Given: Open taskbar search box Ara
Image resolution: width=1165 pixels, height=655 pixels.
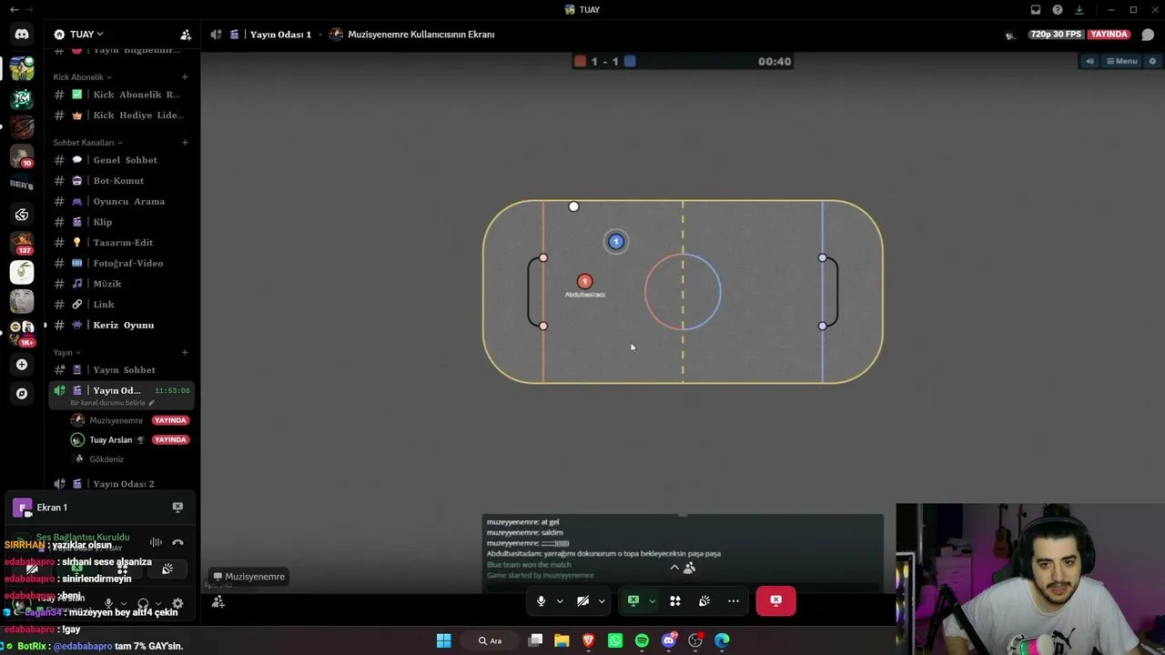Looking at the screenshot, I should 491,640.
